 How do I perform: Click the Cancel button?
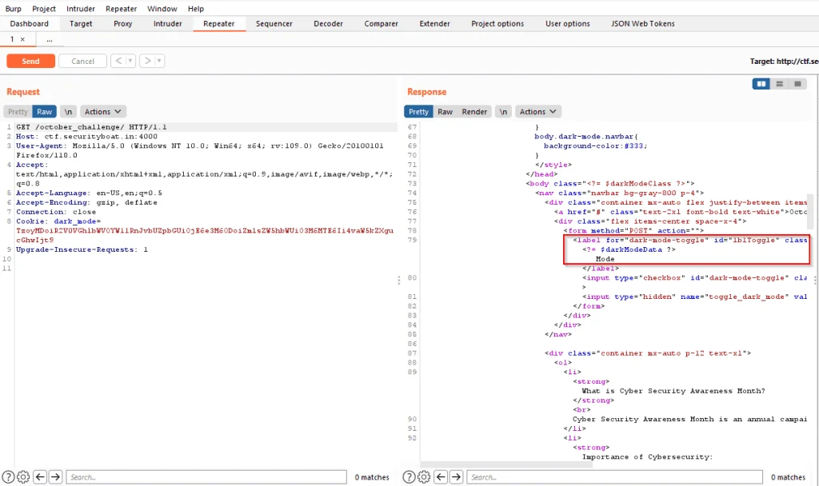pos(82,61)
